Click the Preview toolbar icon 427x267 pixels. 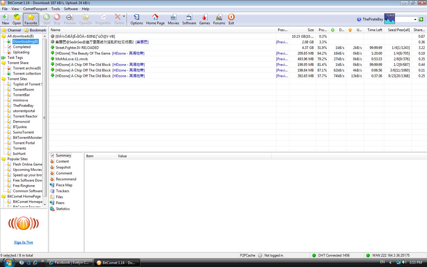point(70,19)
